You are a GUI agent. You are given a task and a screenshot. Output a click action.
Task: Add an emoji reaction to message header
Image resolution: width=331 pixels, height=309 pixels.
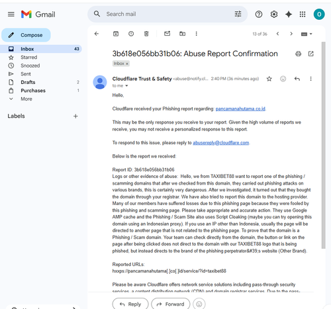(x=283, y=79)
